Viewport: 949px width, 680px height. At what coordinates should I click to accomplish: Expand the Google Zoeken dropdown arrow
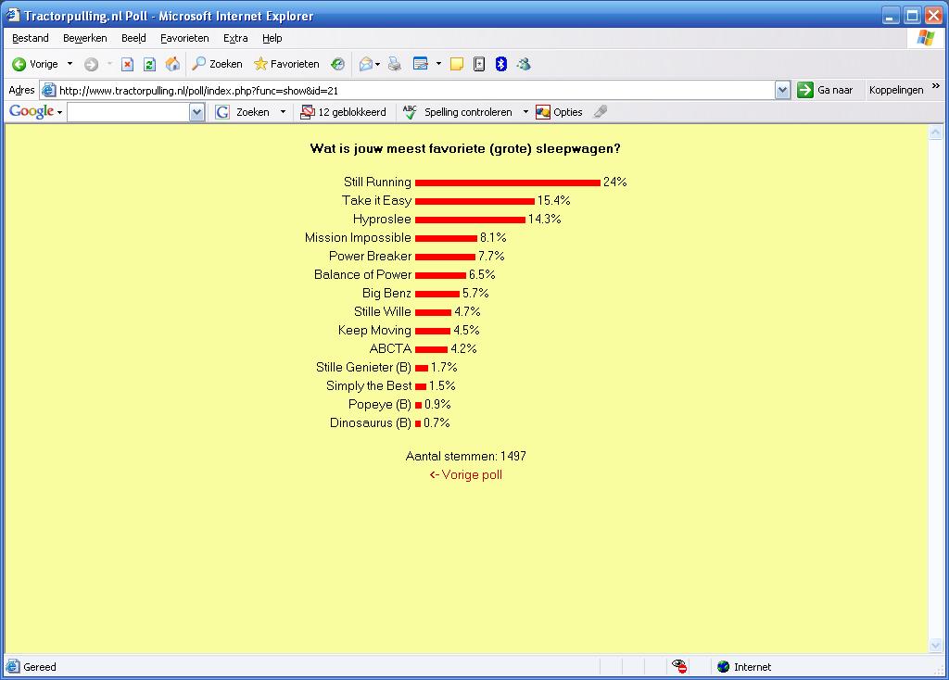(283, 112)
